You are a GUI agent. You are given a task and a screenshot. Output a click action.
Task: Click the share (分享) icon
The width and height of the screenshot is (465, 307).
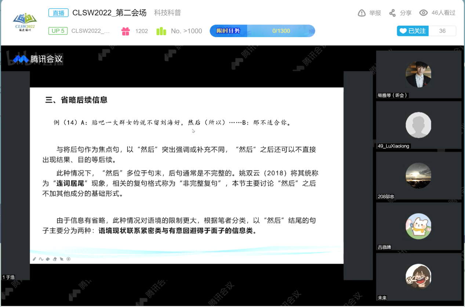coord(392,13)
